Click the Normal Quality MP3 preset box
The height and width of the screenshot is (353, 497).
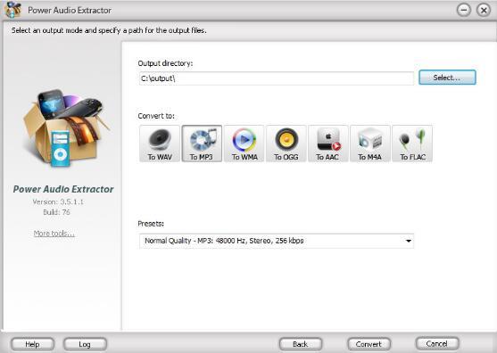pos(277,241)
